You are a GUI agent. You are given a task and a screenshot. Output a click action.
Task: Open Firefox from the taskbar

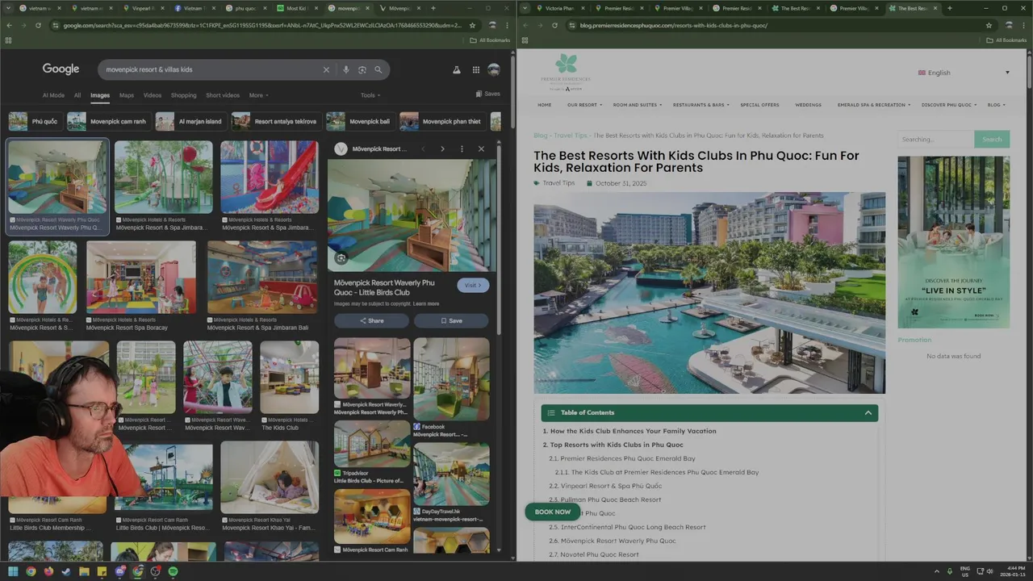(x=48, y=571)
